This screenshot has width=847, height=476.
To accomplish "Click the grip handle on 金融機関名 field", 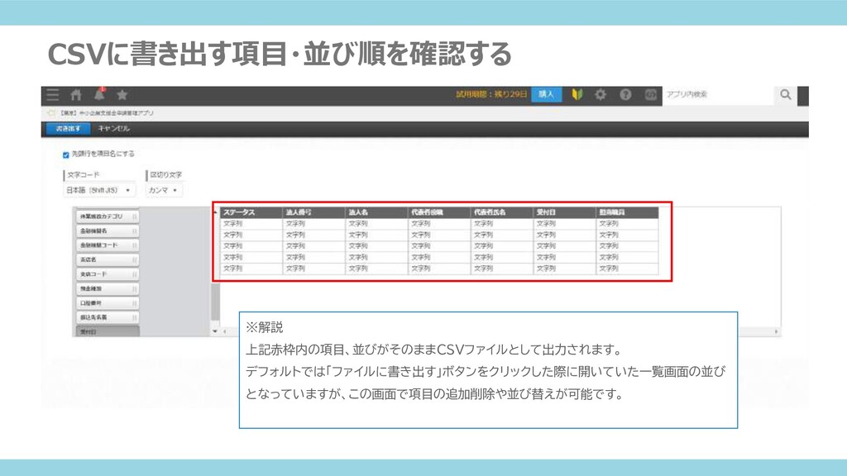I will pos(134,231).
